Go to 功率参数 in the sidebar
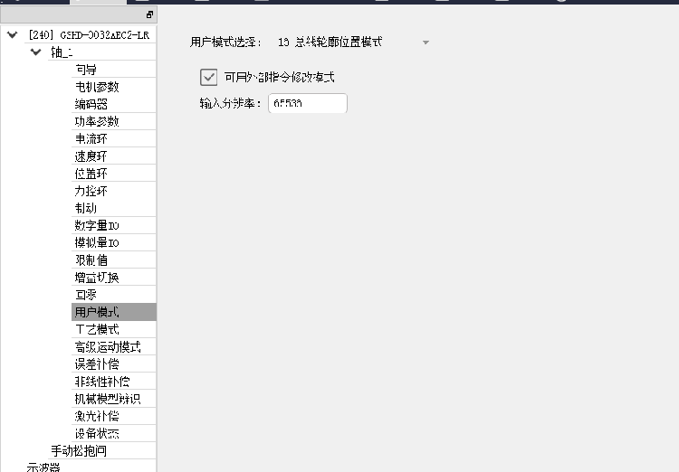Screen dimensions: 679x472 click(x=96, y=121)
